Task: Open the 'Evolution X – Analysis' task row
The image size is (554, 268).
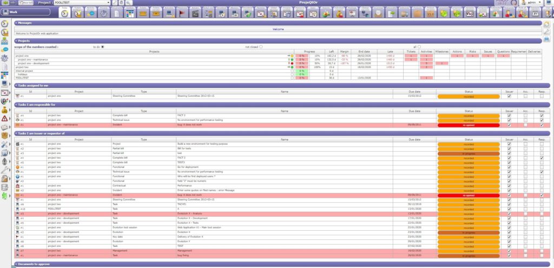Action: [282, 213]
